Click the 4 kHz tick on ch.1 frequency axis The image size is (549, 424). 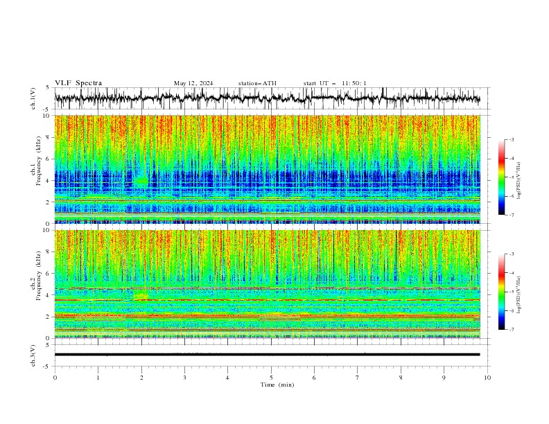[49, 181]
